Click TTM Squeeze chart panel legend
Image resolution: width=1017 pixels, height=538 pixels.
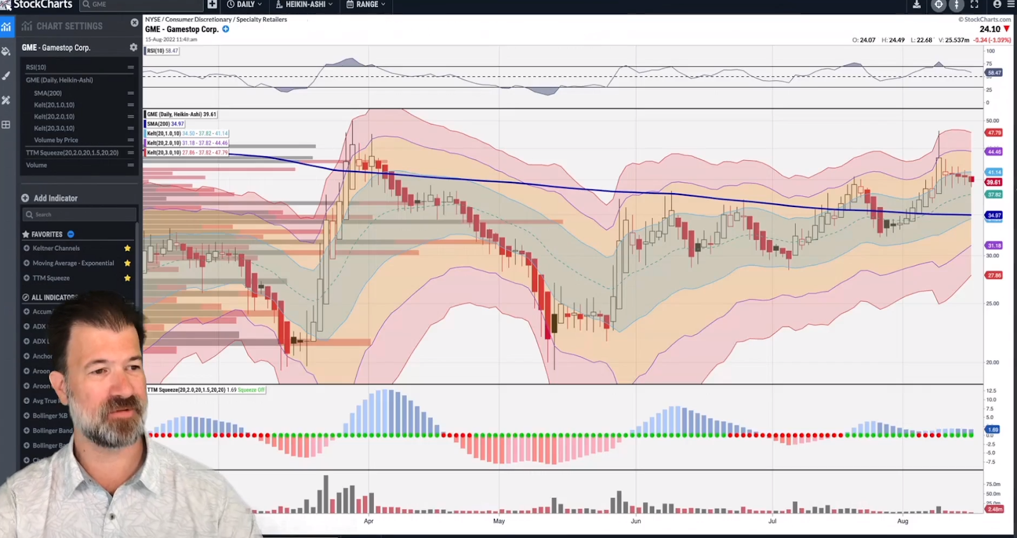tap(206, 390)
